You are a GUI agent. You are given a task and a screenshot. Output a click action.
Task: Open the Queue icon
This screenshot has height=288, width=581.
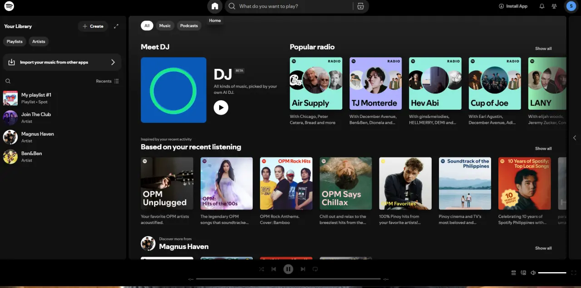(x=513, y=273)
